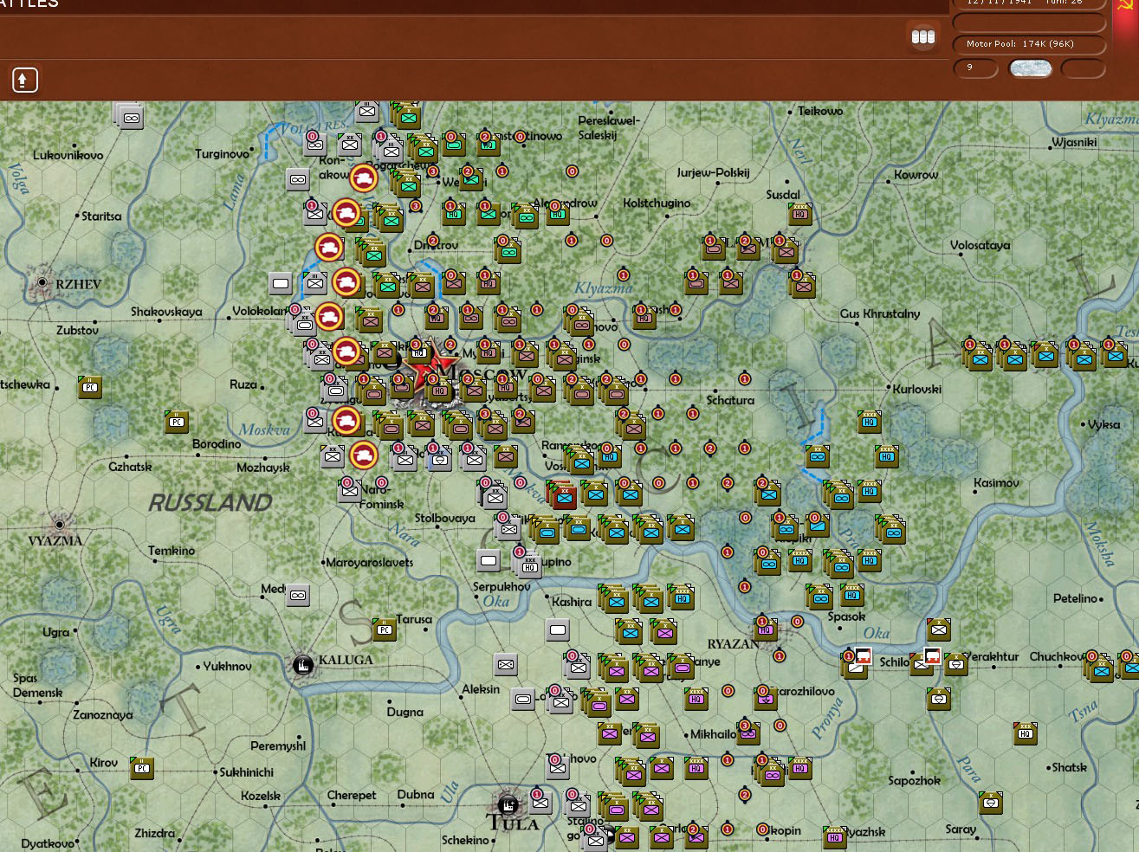Screen dimensions: 1139x852
Task: Open the three-barrel supply stack icon
Action: (x=923, y=36)
